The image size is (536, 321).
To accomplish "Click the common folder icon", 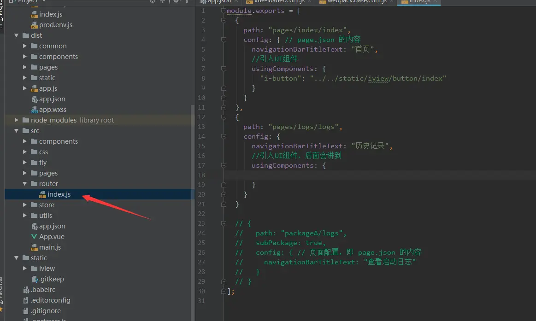I will point(34,46).
